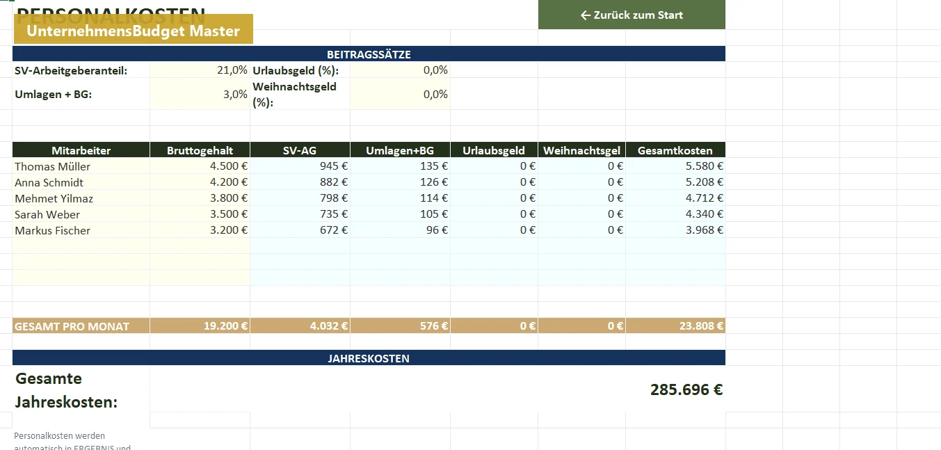Image resolution: width=941 pixels, height=450 pixels.
Task: Select the Umlagen + BG rate cell showing 3,0%
Action: pyautogui.click(x=200, y=94)
